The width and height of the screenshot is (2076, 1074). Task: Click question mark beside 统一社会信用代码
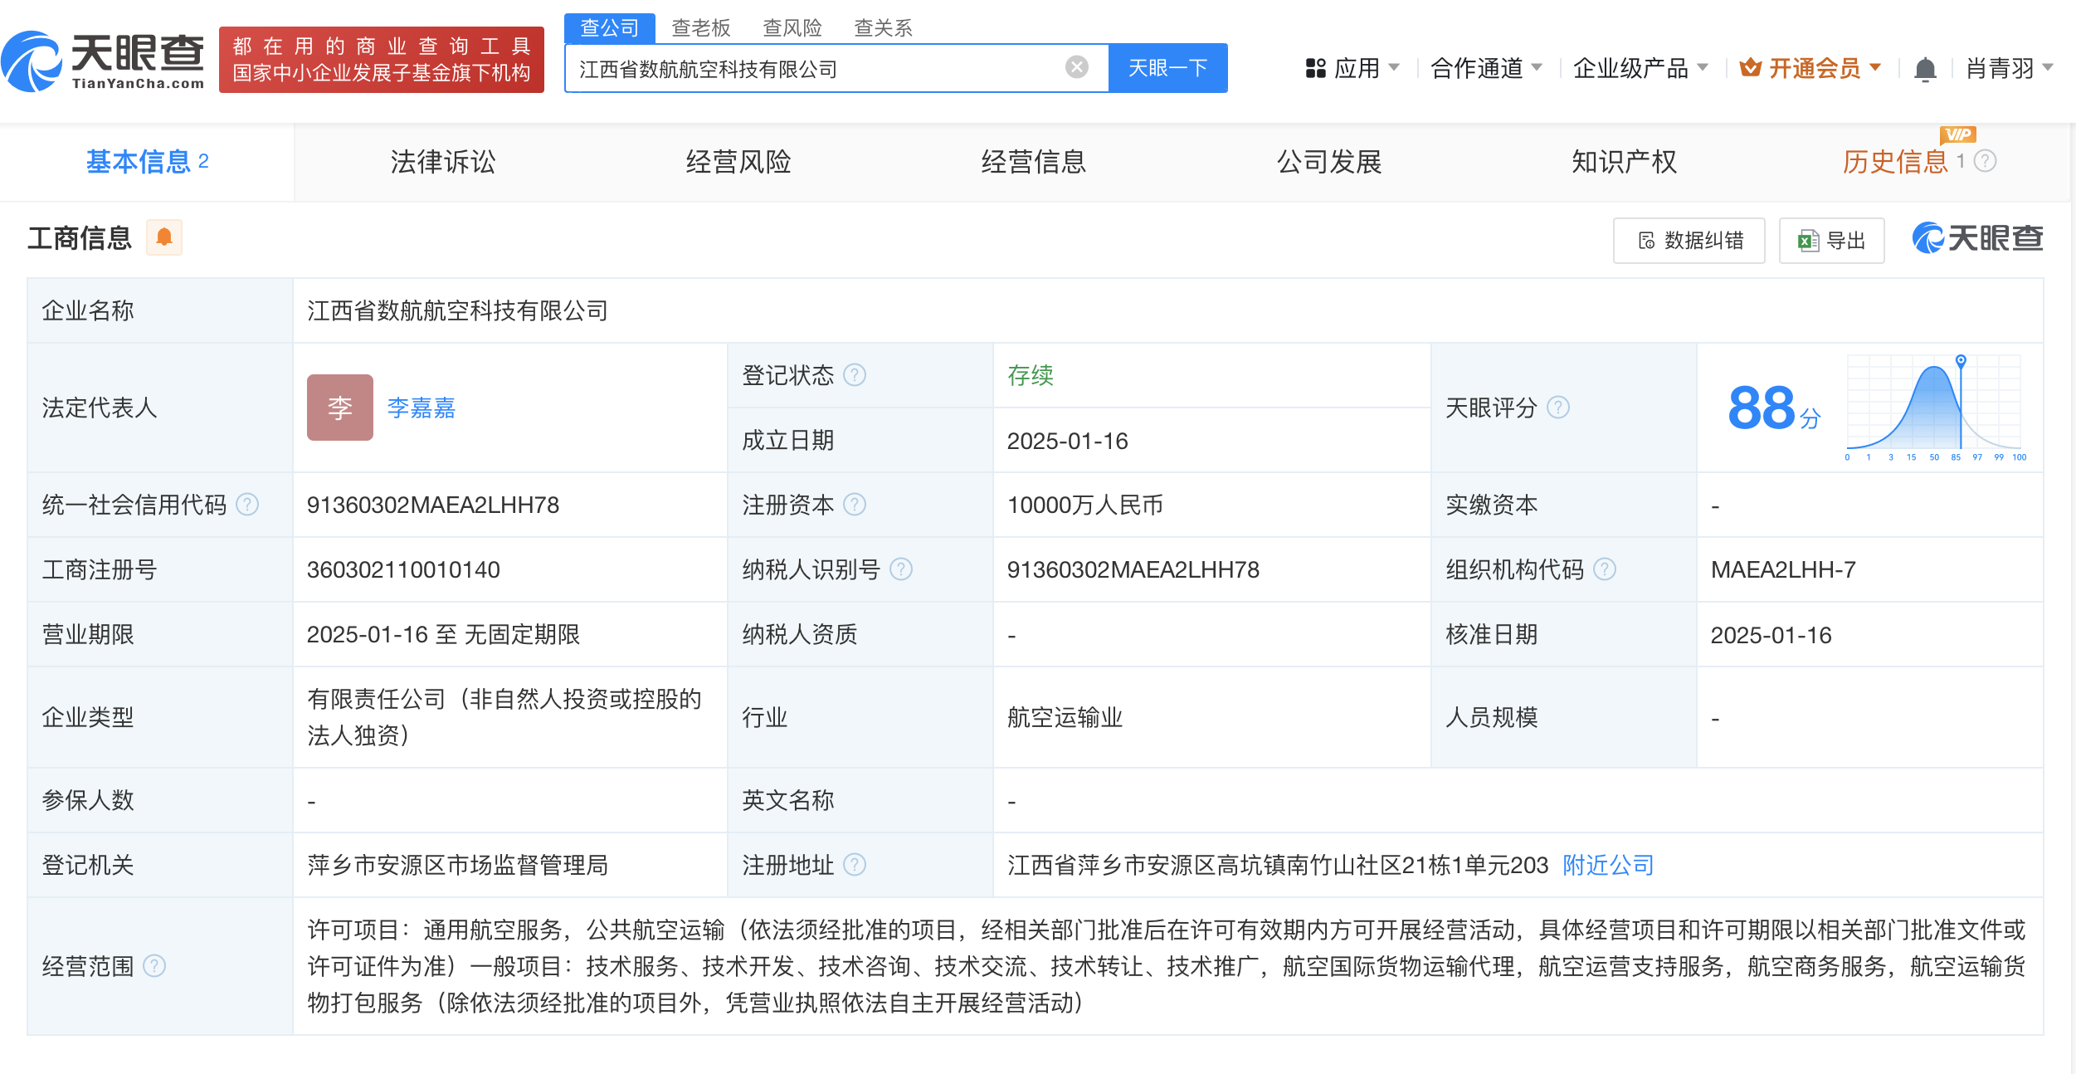coord(247,505)
